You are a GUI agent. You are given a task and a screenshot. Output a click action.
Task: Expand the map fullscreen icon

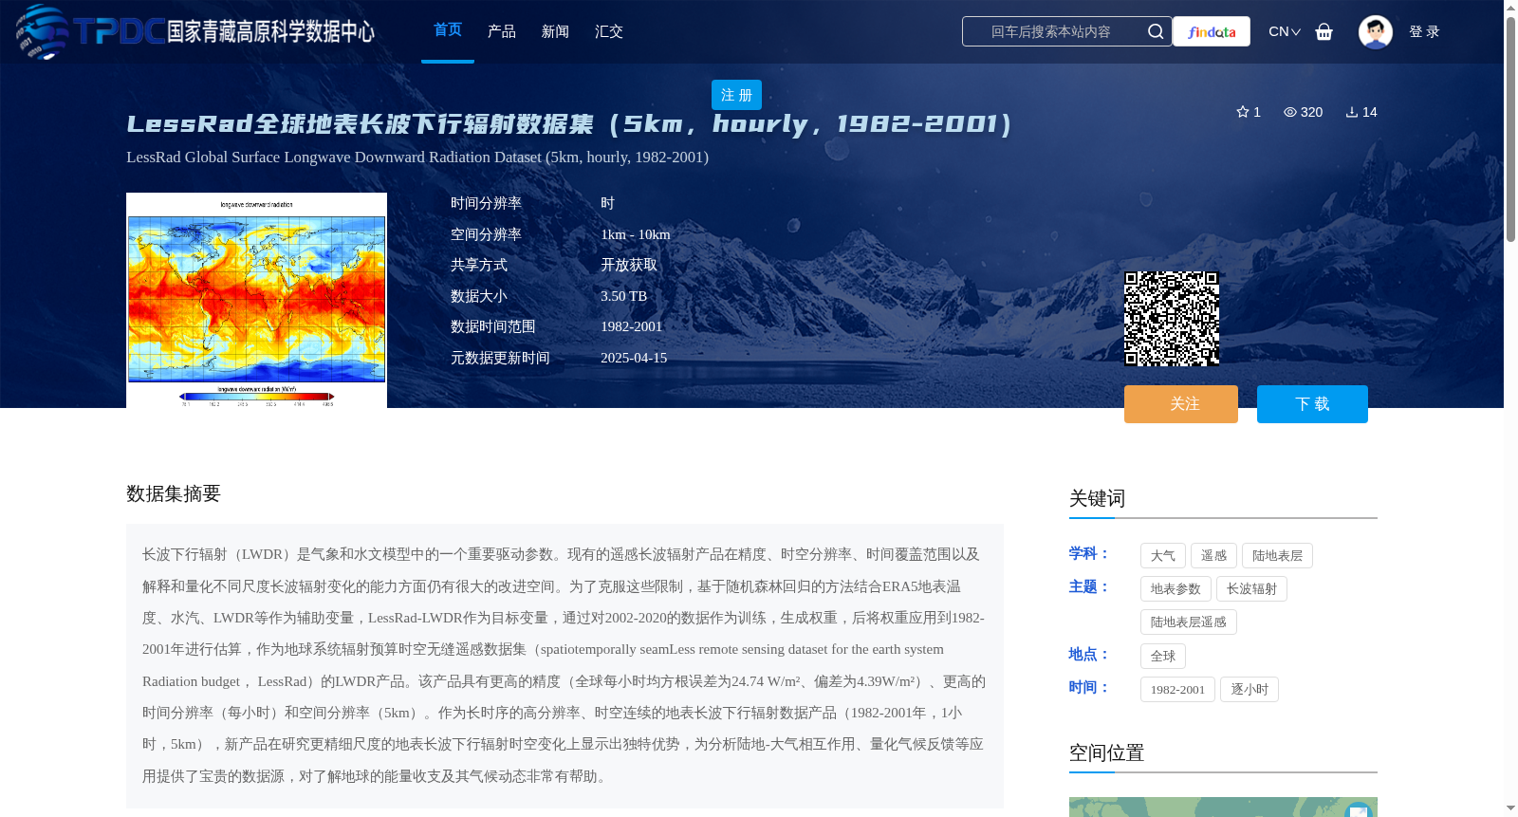click(1359, 810)
